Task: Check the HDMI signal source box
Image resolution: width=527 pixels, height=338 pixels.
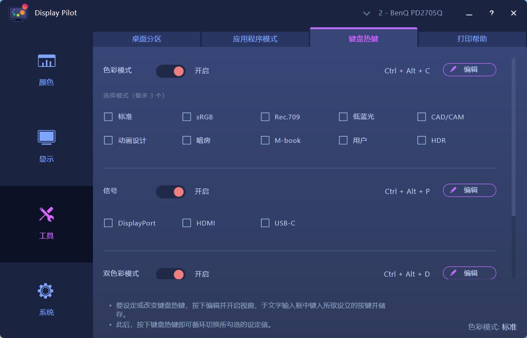Action: (186, 222)
